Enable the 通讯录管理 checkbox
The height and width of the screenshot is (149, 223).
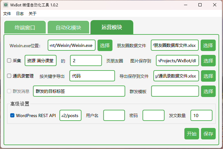pos(9,76)
